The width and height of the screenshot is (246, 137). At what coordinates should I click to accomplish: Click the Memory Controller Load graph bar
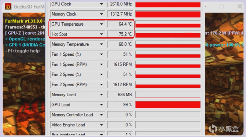(168, 115)
